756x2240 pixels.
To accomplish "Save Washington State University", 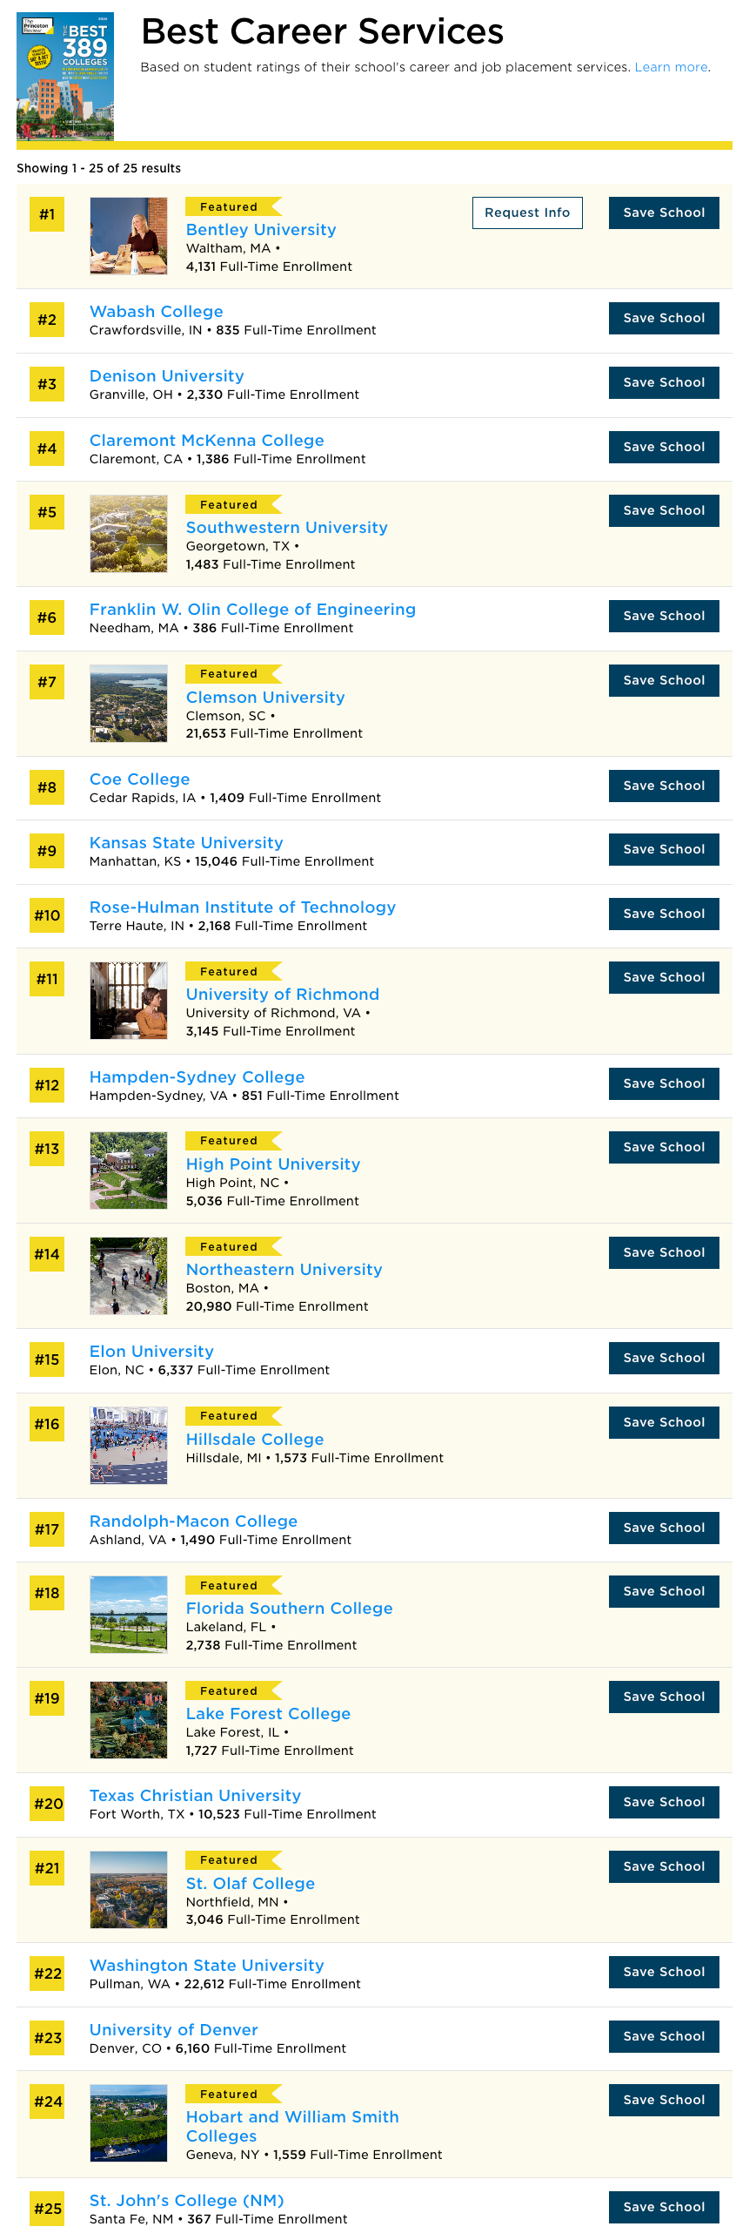I will [x=664, y=1972].
